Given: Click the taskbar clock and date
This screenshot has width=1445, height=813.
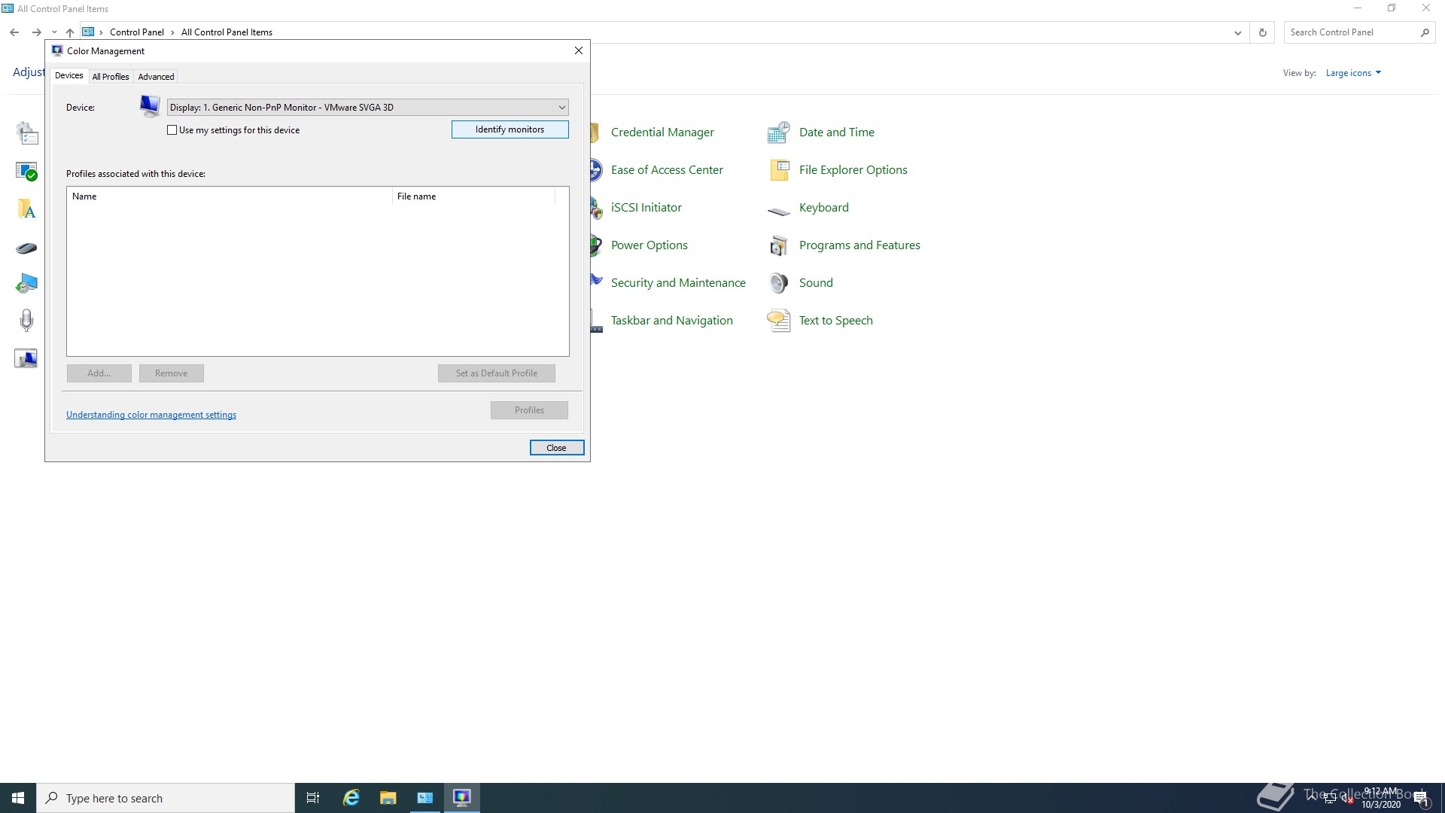Looking at the screenshot, I should point(1381,798).
